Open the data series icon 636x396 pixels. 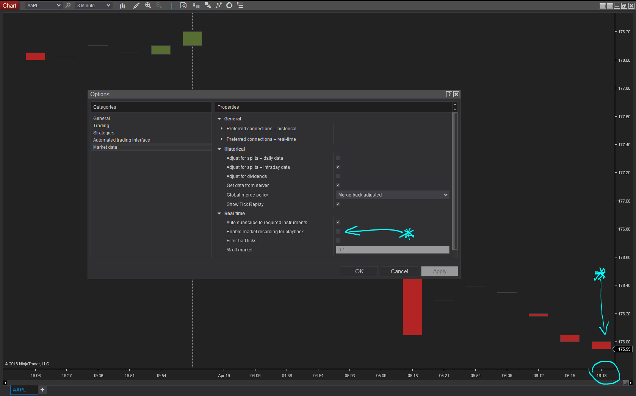[x=208, y=5]
